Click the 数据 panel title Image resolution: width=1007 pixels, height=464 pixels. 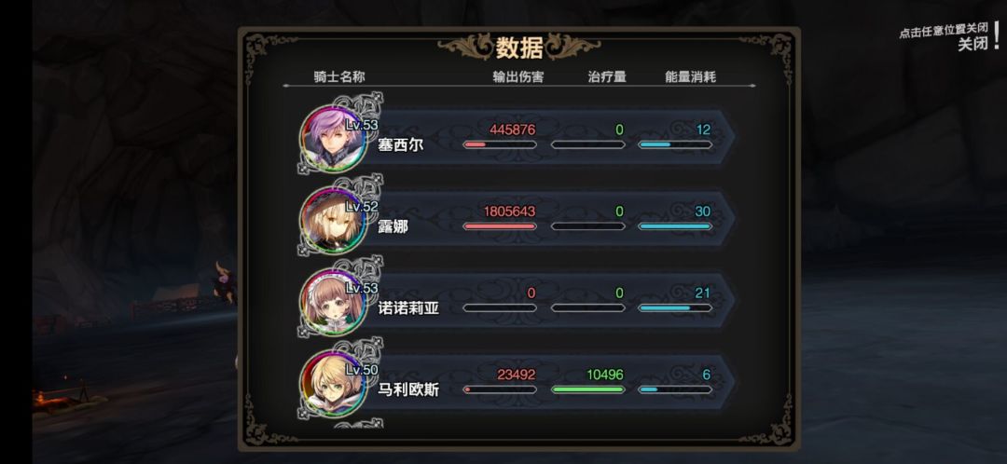519,48
